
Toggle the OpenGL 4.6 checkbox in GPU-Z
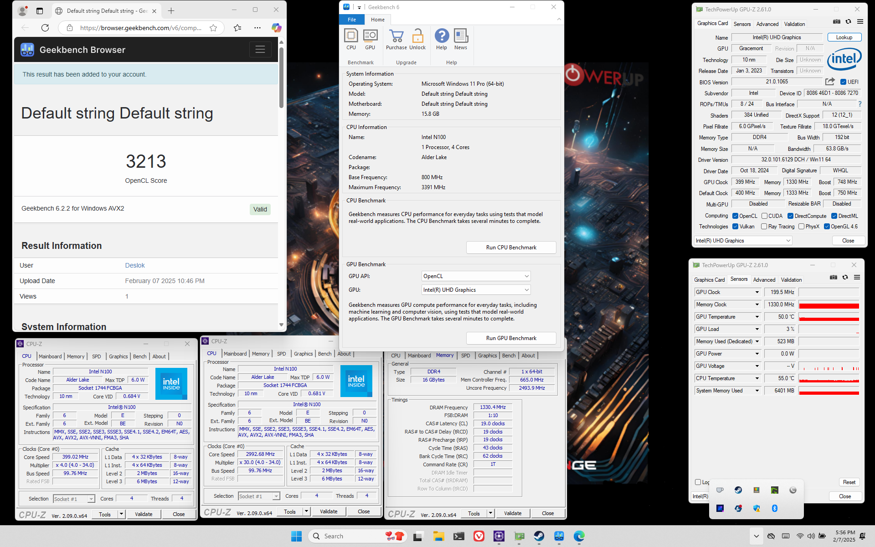(827, 227)
